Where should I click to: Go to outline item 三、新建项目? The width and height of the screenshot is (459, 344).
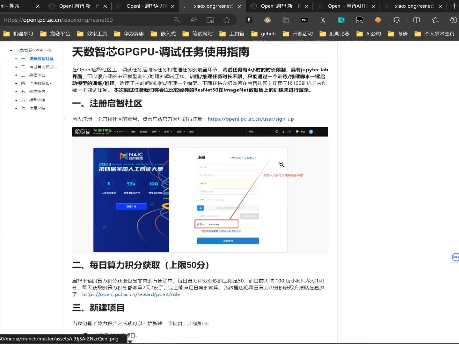(x=33, y=75)
